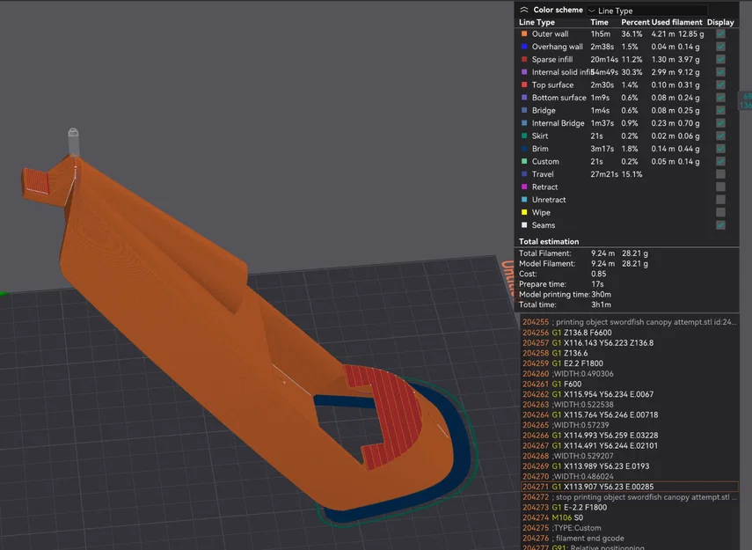Enable Travel display checkbox

[x=720, y=174]
